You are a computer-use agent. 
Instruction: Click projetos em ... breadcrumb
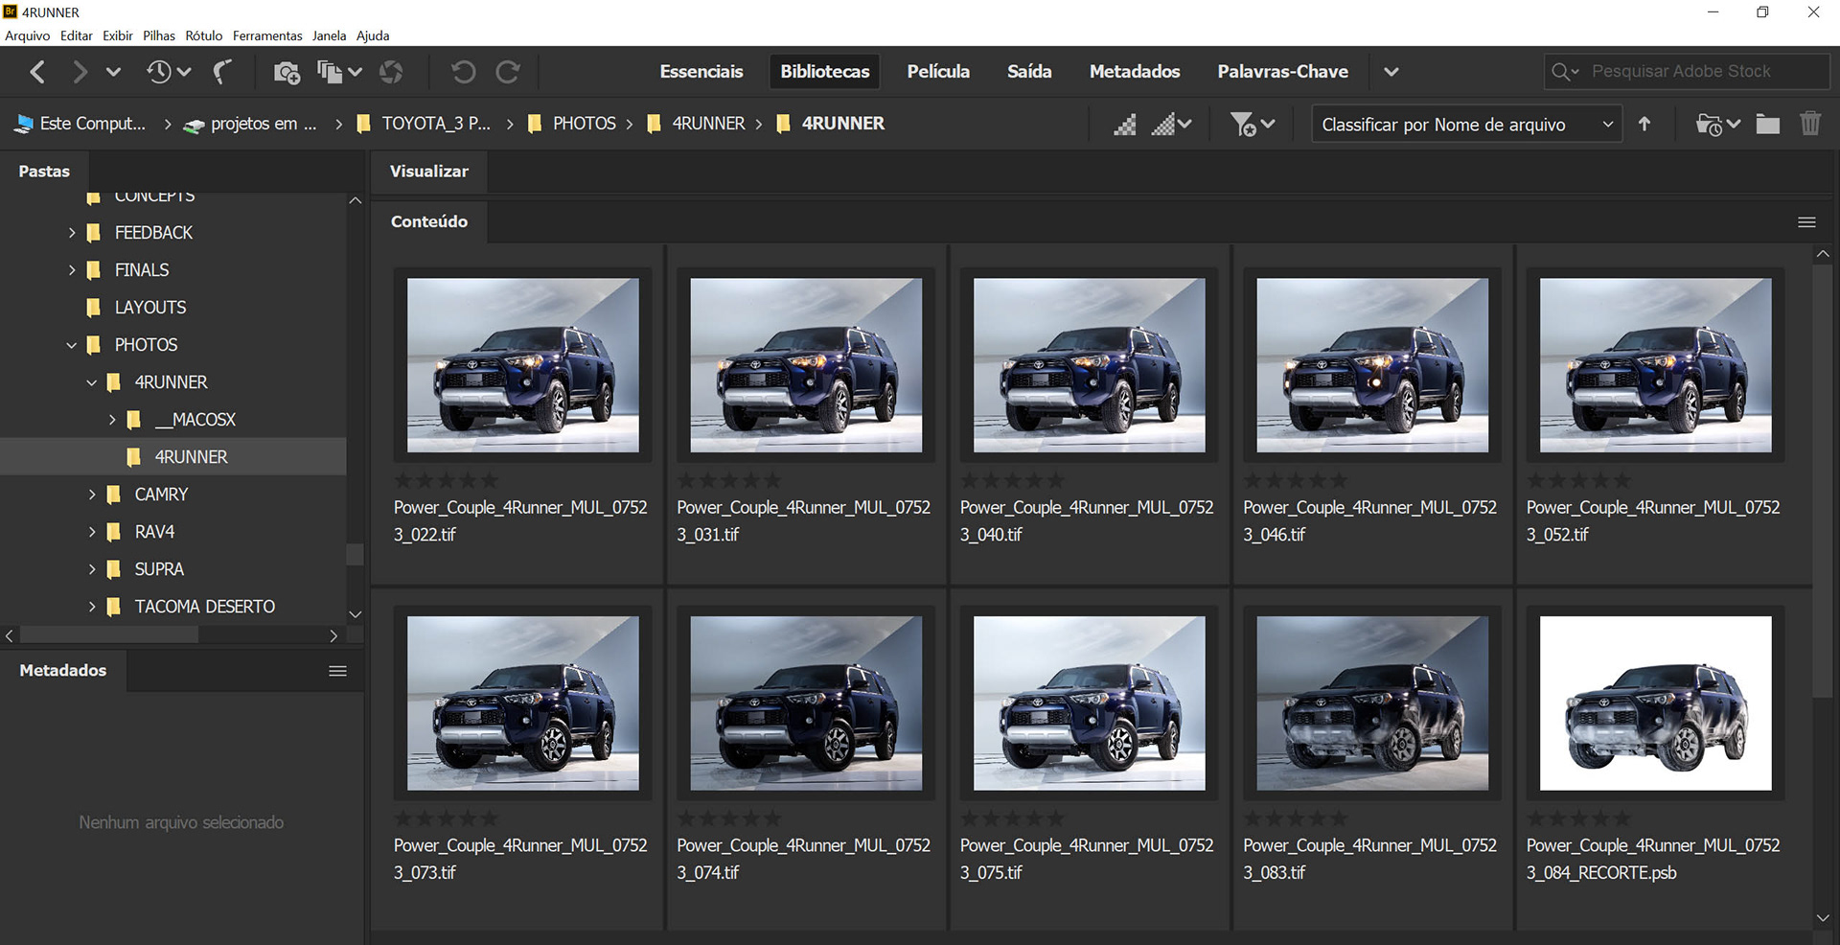tap(264, 124)
